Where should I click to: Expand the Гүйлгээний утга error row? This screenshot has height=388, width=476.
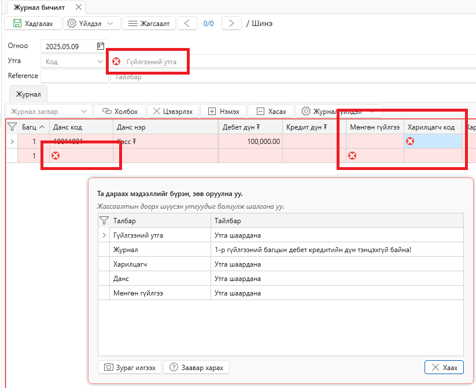(104, 235)
